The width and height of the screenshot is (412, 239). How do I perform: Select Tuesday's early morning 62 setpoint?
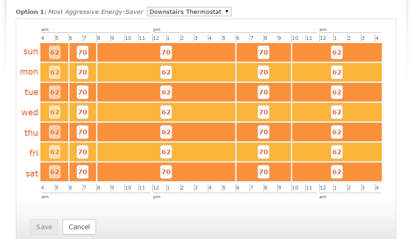point(55,92)
